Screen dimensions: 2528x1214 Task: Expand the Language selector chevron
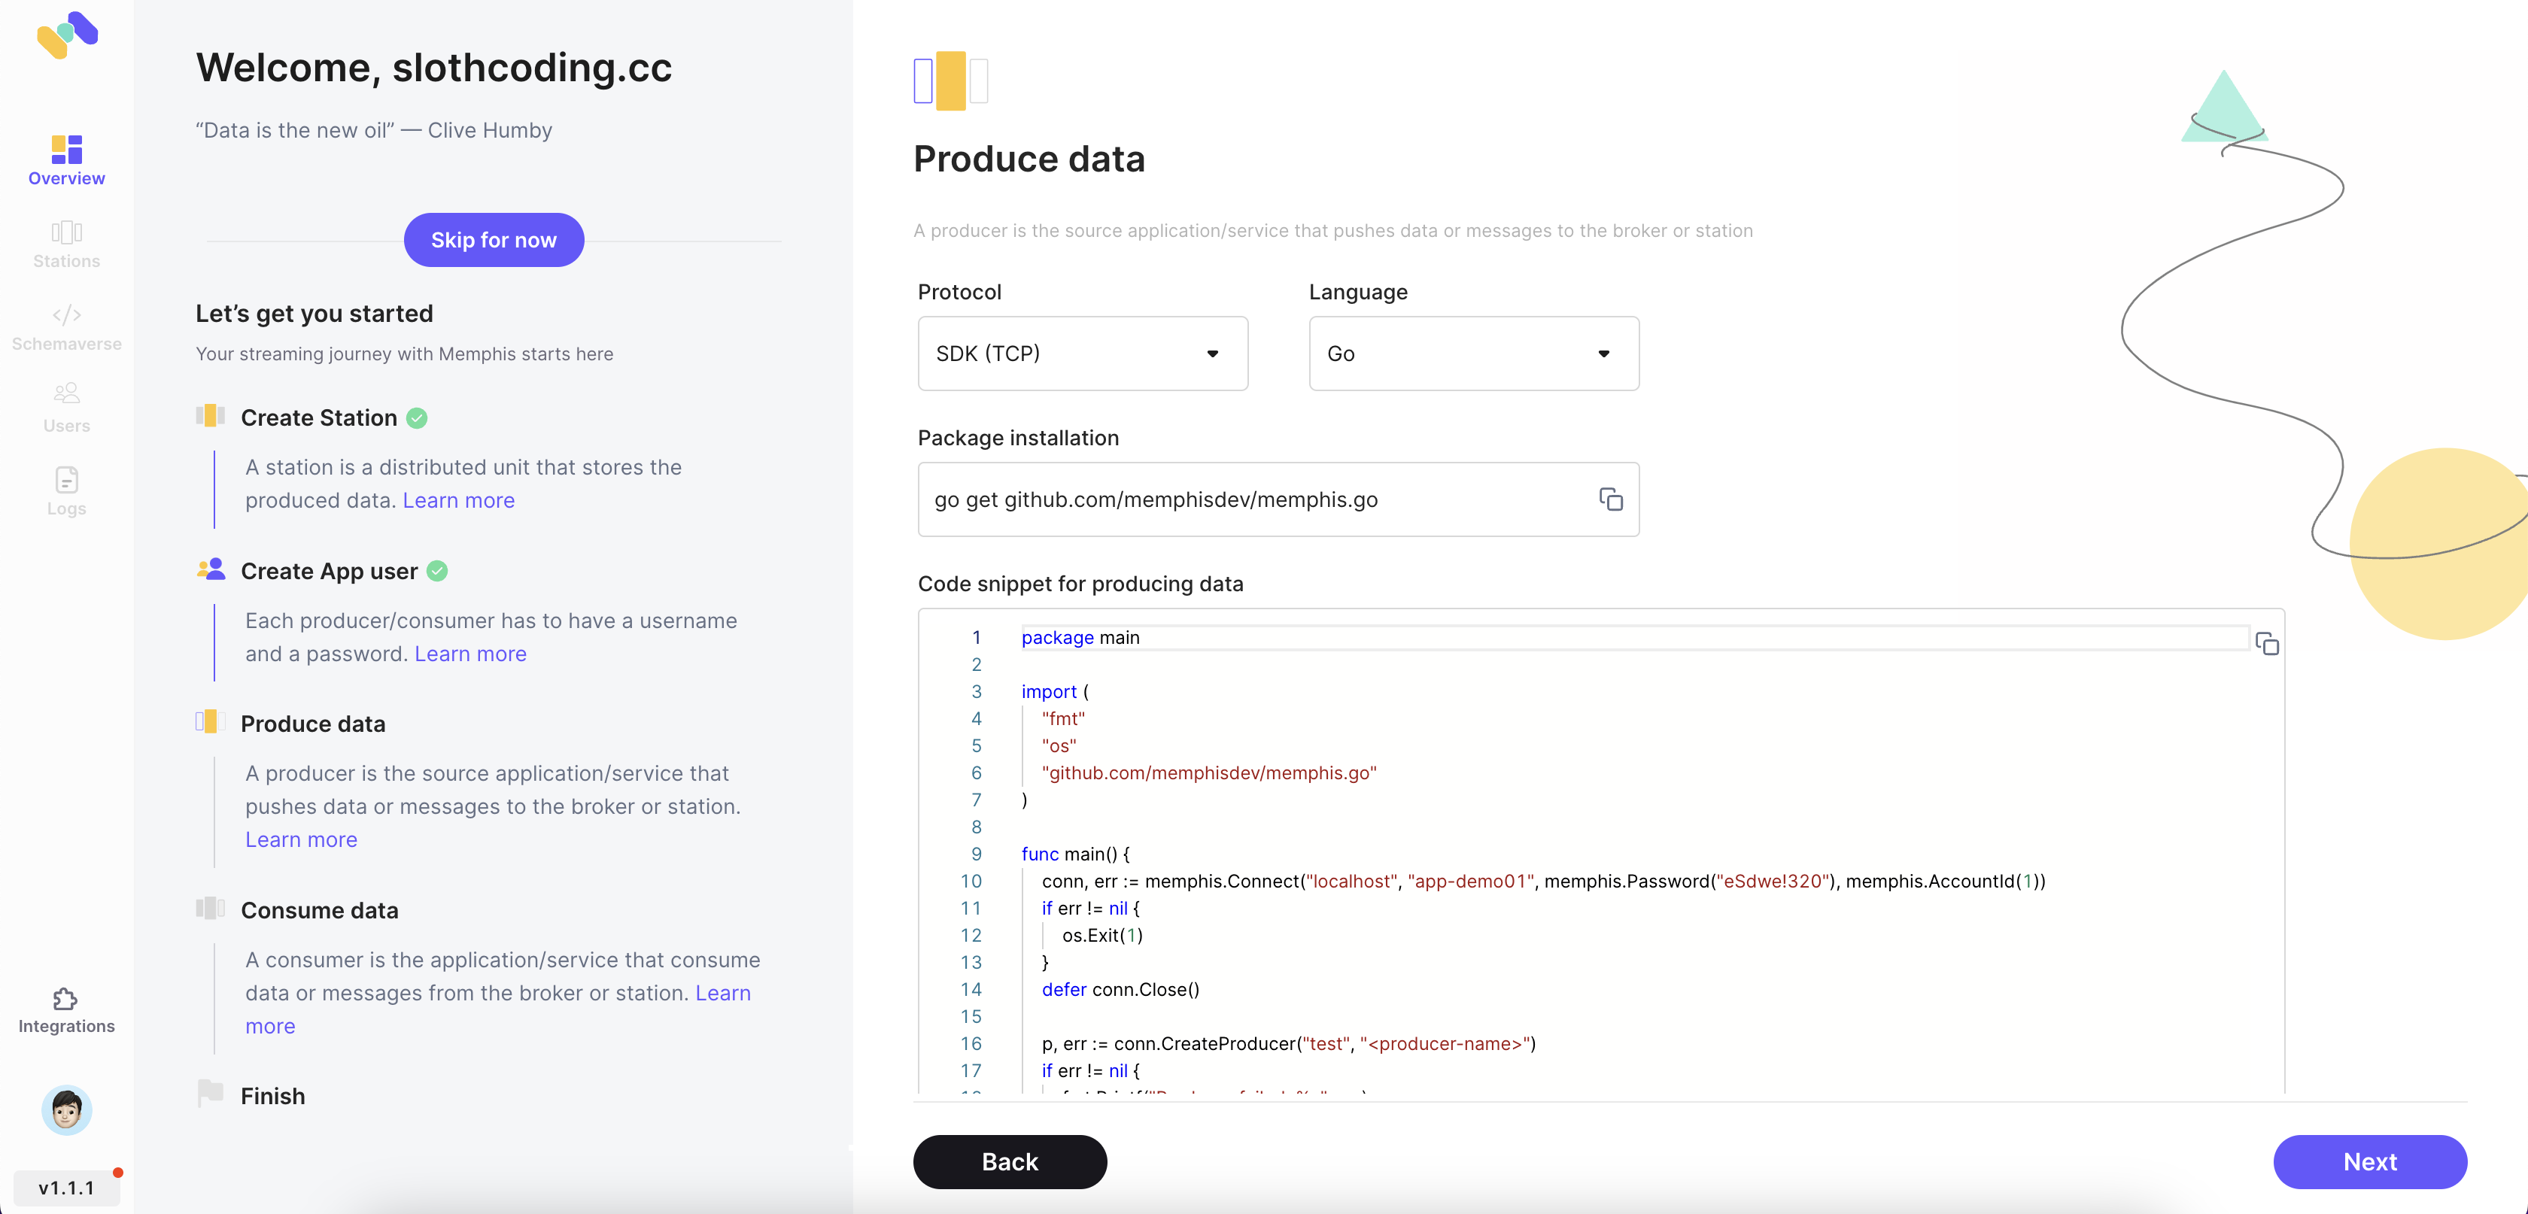1603,354
